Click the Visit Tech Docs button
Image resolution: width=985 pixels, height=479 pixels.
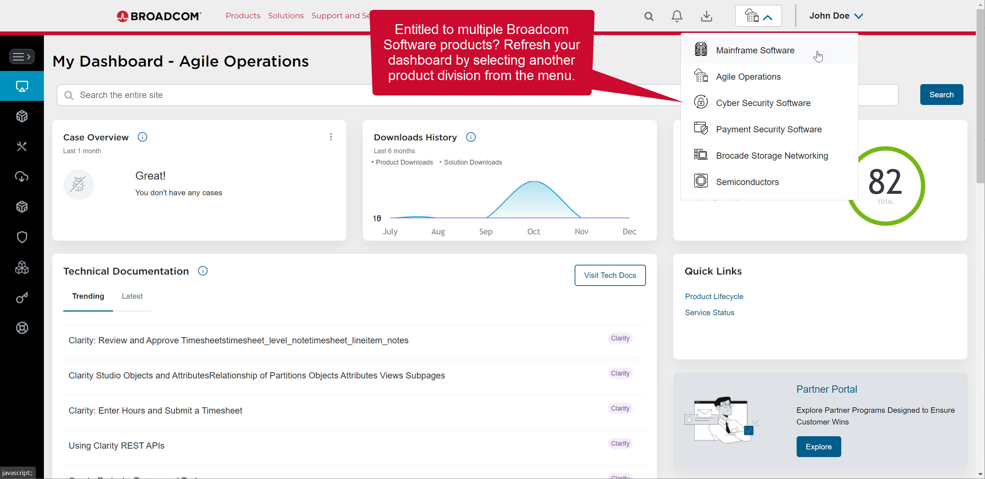609,275
